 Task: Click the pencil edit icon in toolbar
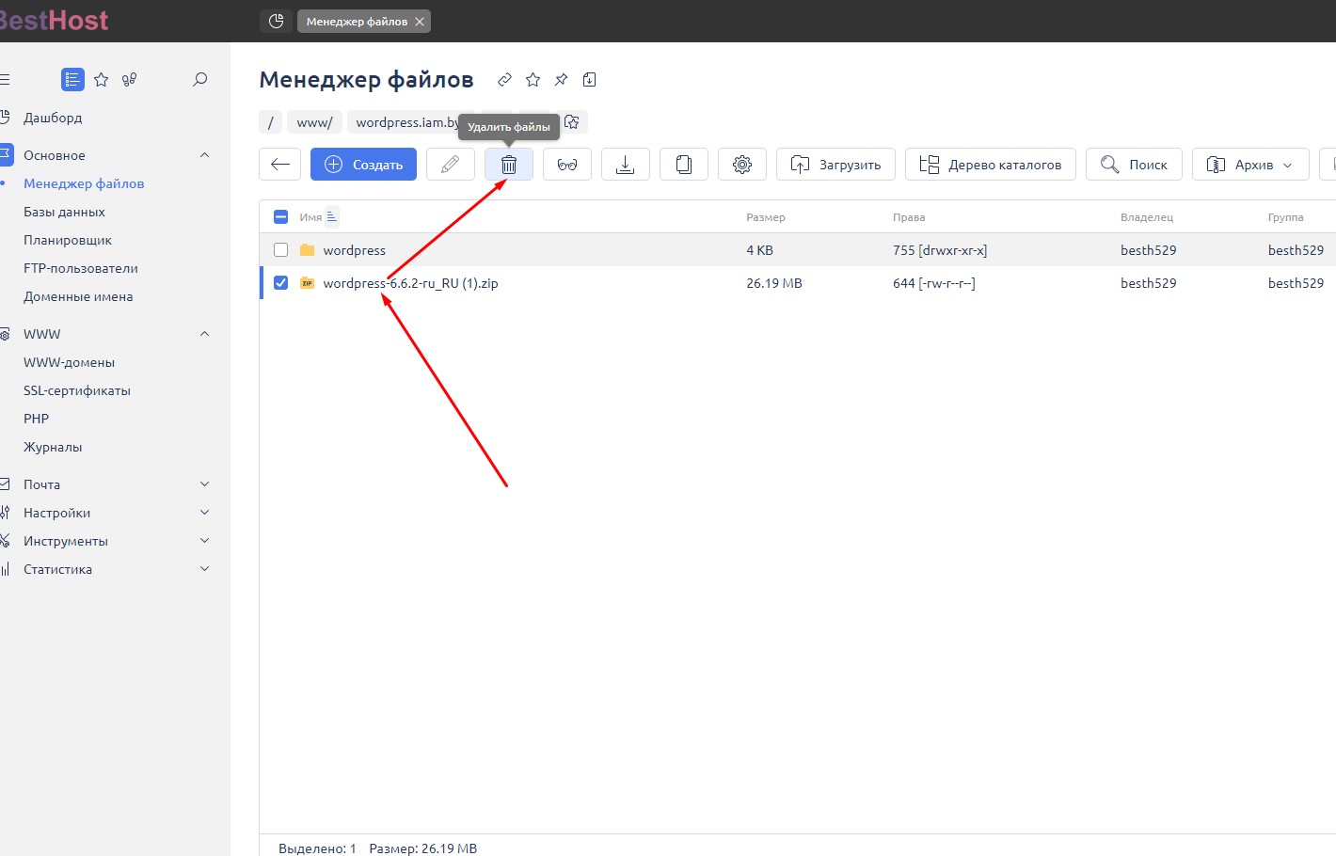coord(450,165)
